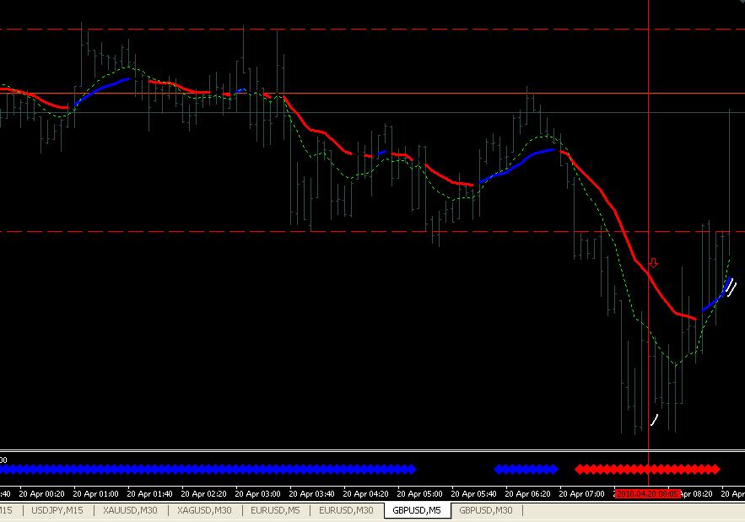Image resolution: width=745 pixels, height=522 pixels.
Task: Click the 20 Apr 01:00 time axis label
Action: (x=95, y=494)
